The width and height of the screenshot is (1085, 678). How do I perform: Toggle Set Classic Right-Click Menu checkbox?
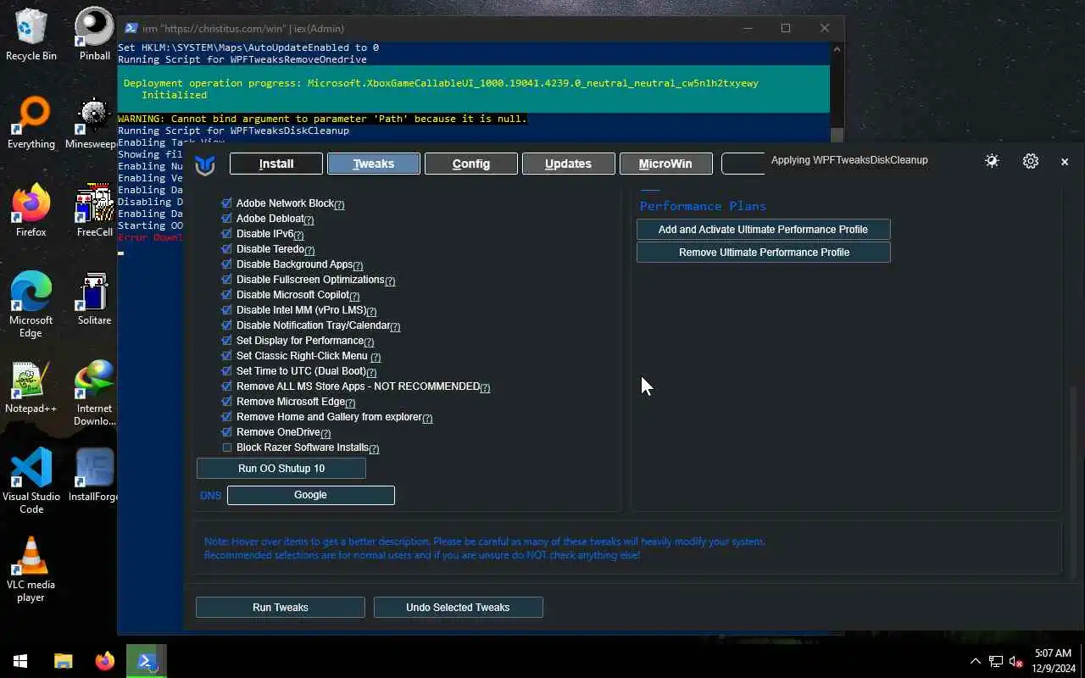(x=226, y=356)
